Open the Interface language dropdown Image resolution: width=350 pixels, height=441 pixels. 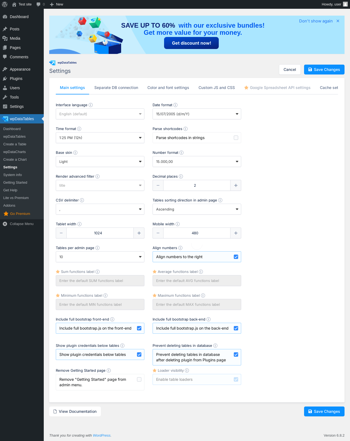pos(100,114)
